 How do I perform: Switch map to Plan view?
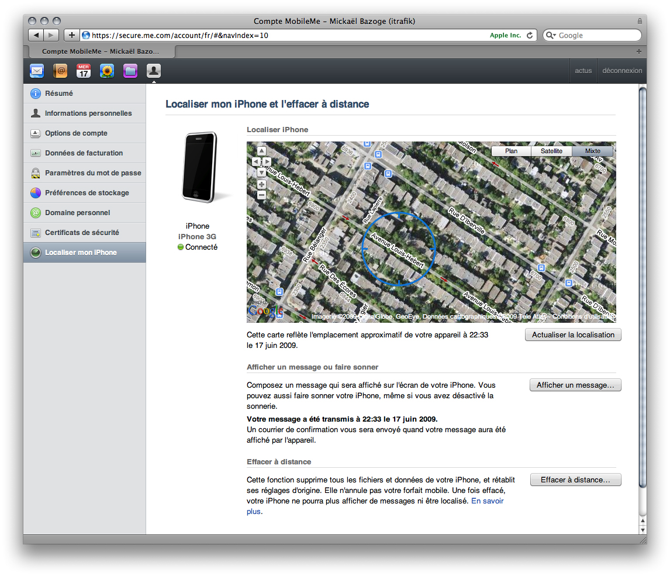coord(511,151)
